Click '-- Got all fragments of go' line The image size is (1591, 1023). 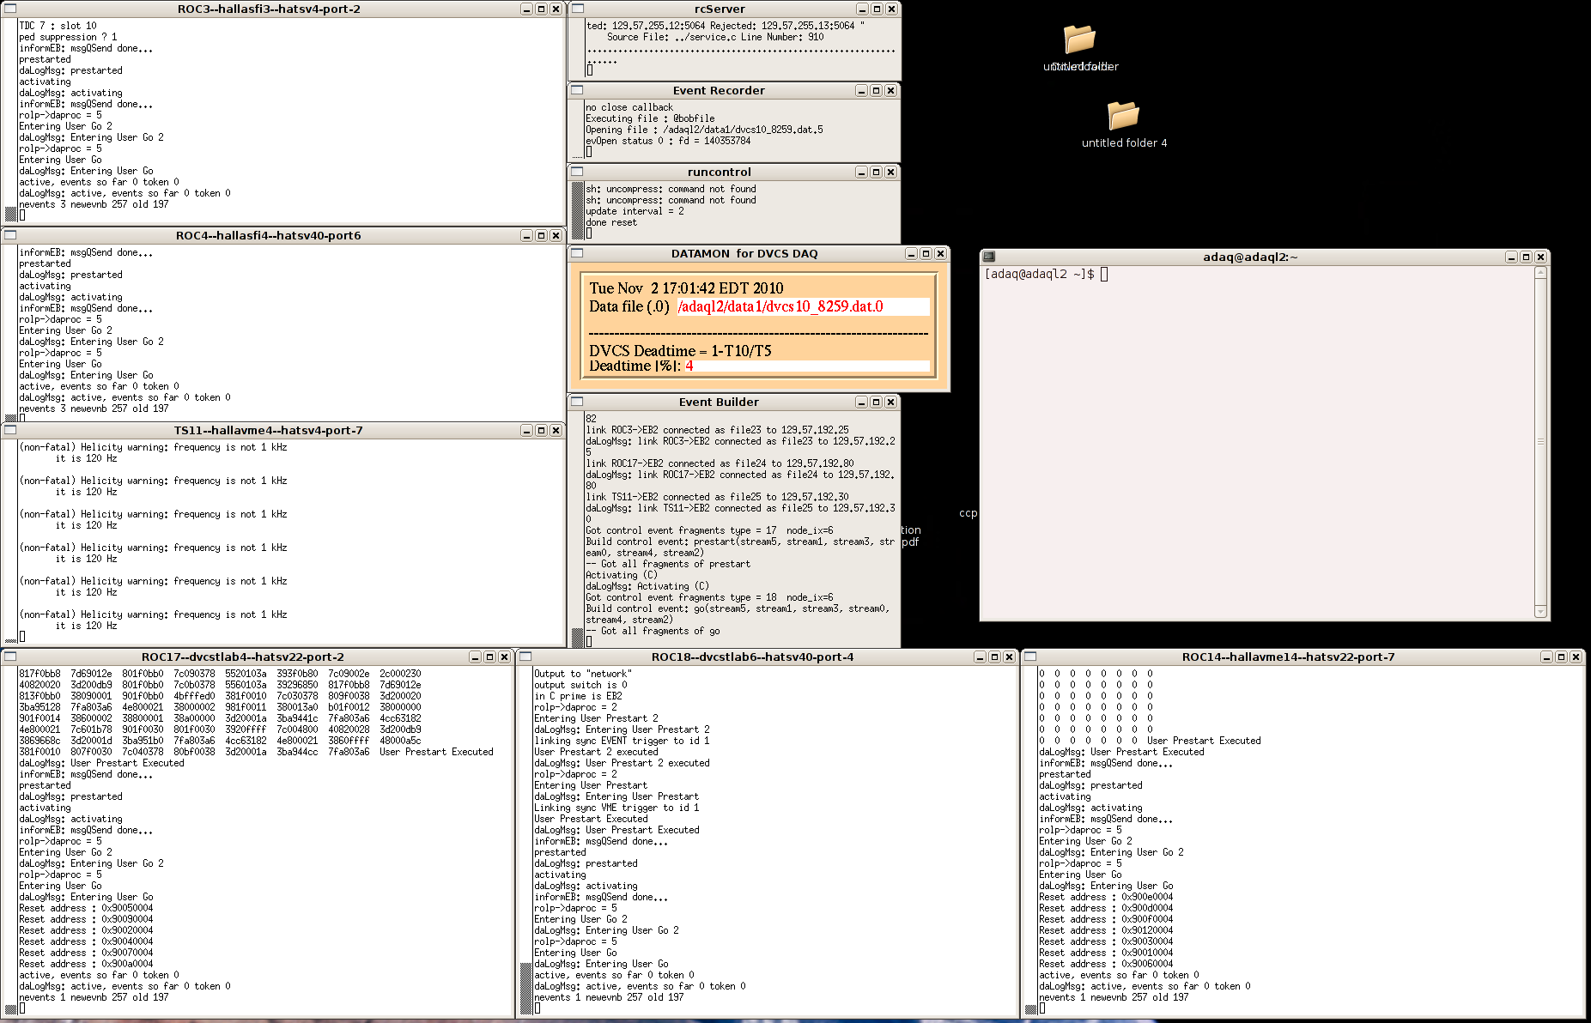[x=653, y=631]
